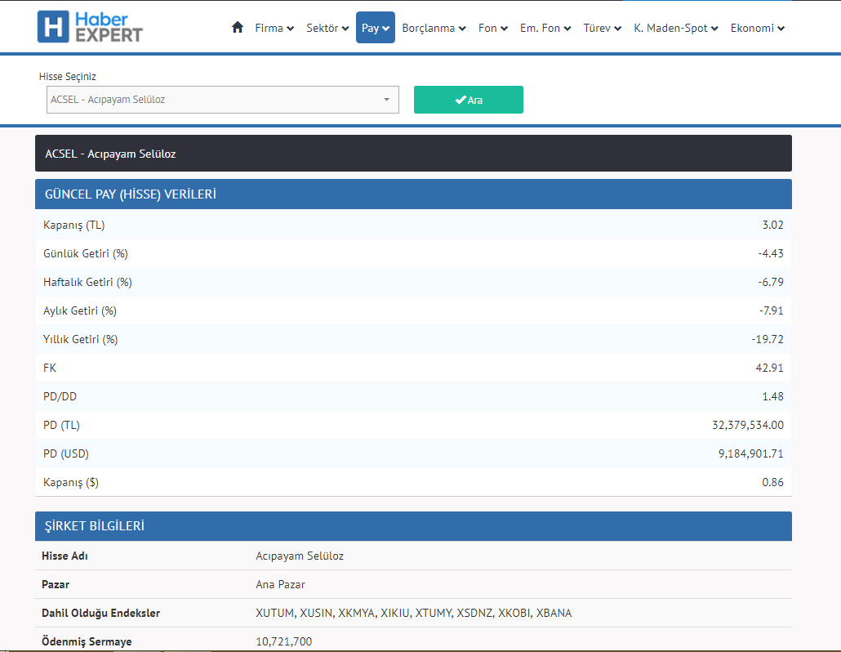Select the ACSEL - Acıpayam Selüloz title bar
841x652 pixels.
413,154
